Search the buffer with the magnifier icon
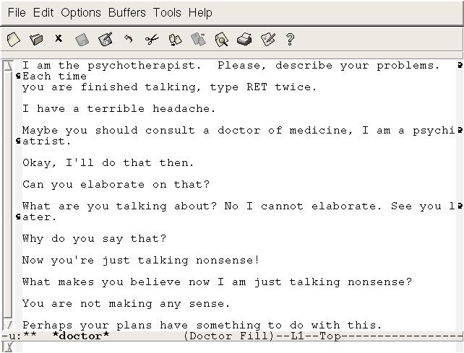Screen dimensions: 464x353 click(221, 39)
